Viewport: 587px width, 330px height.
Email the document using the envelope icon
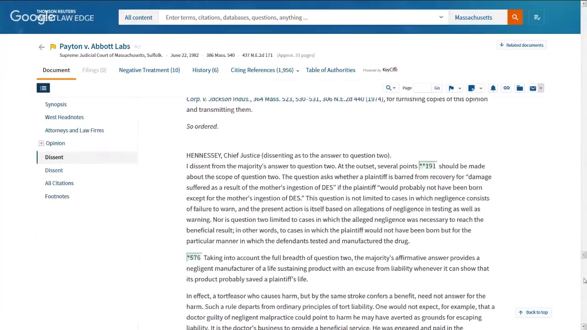click(533, 88)
